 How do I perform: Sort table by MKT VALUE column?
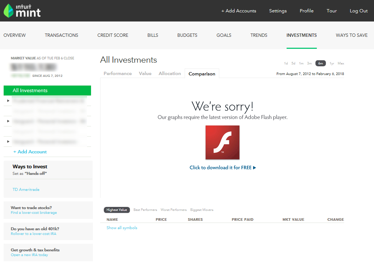294,220
